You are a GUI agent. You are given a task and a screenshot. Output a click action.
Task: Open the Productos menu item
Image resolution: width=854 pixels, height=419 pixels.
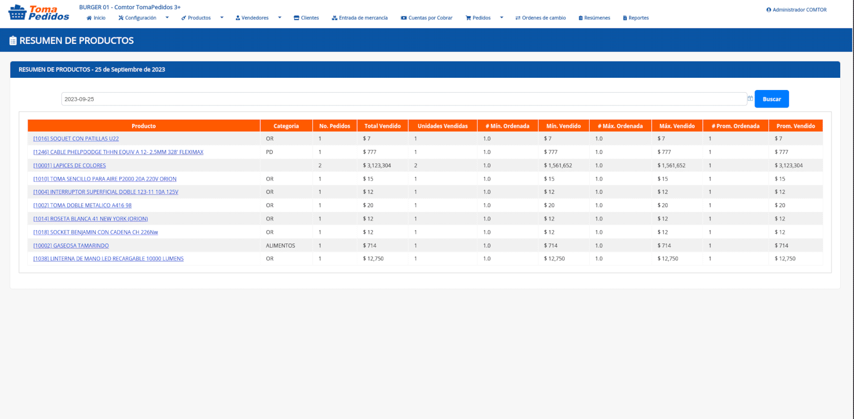tap(196, 18)
